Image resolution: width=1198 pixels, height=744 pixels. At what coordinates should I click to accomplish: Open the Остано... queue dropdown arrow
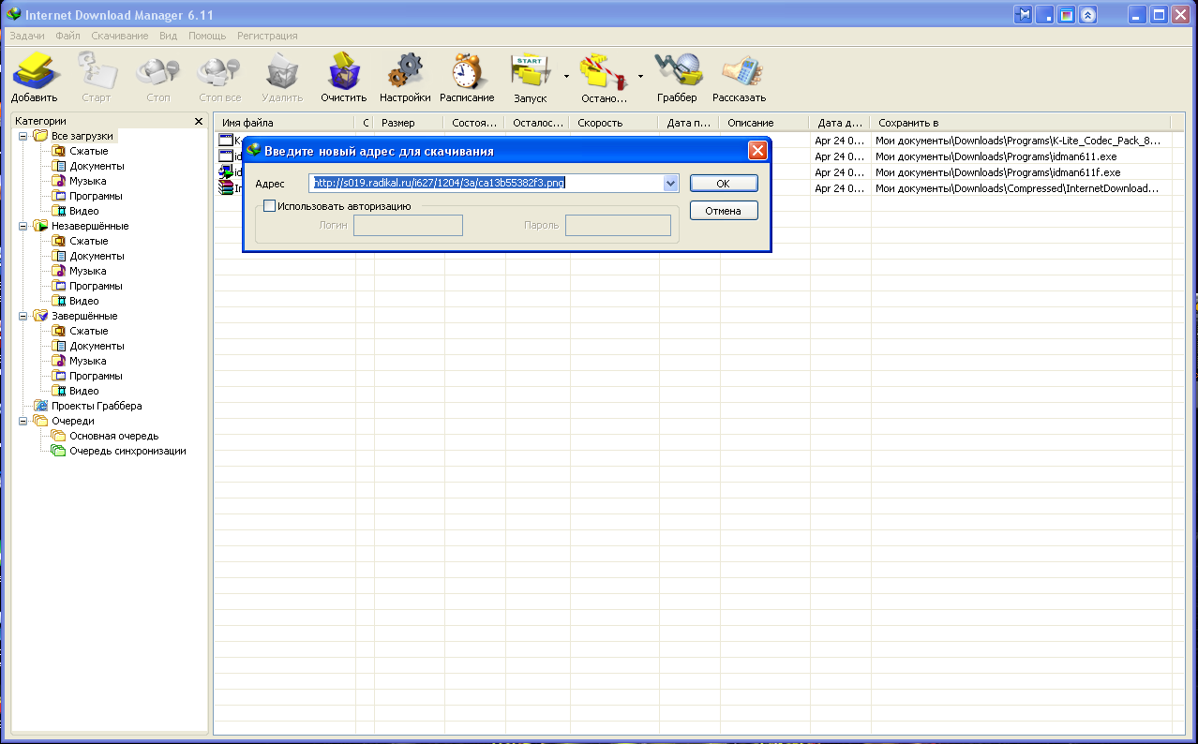(641, 76)
